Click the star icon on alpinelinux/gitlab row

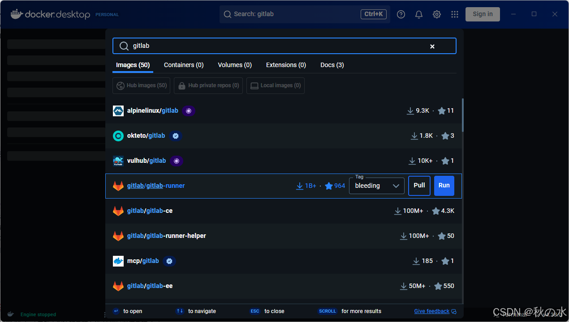(x=442, y=110)
